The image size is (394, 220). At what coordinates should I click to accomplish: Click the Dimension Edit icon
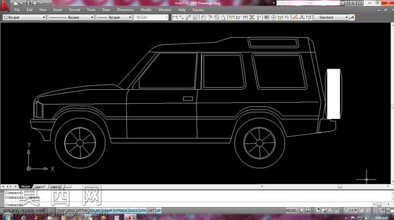pos(295,17)
